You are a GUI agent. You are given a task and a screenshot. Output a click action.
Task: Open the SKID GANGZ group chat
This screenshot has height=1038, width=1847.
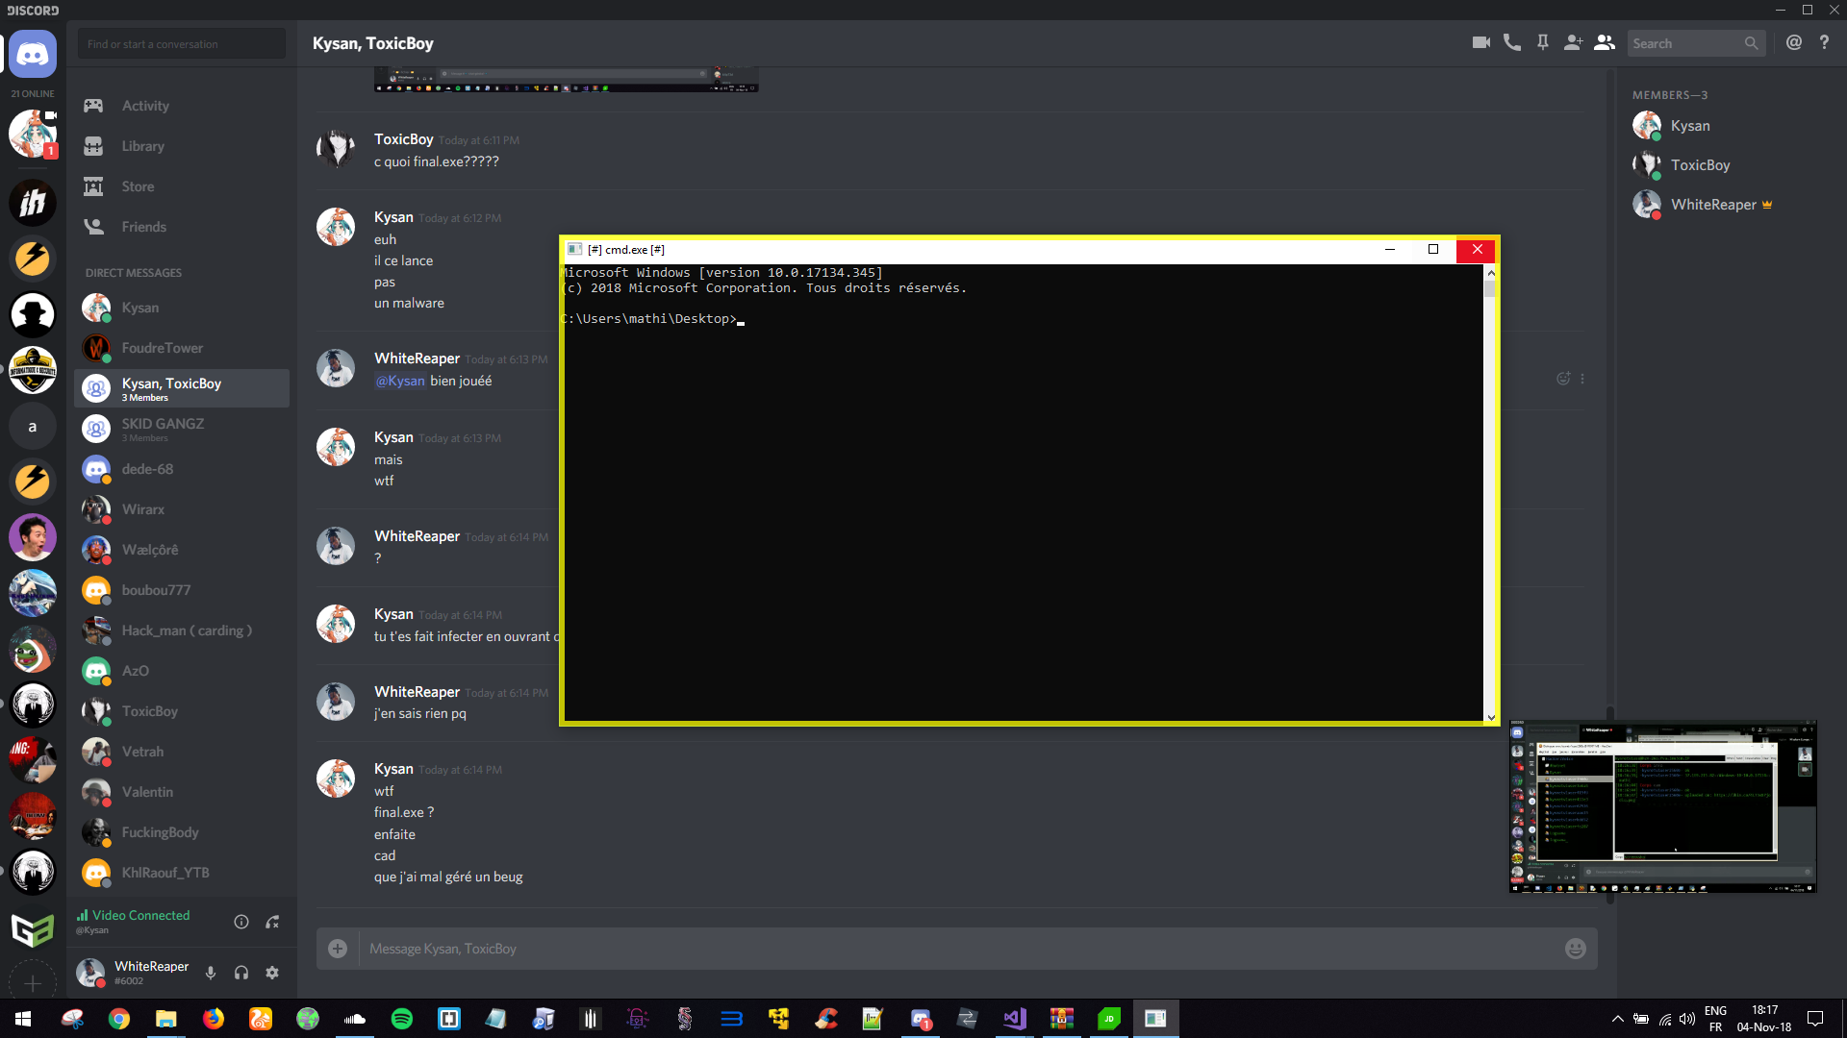[182, 429]
